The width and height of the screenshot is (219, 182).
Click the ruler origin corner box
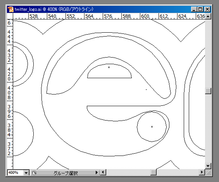(x=10, y=16)
